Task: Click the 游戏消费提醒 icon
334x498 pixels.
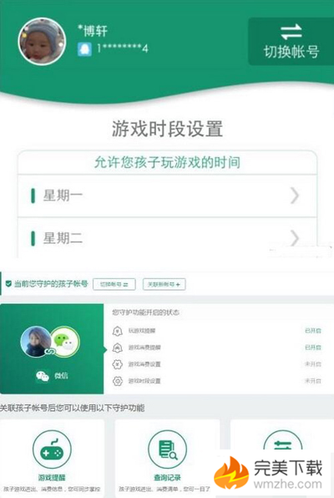Action: pyautogui.click(x=118, y=348)
